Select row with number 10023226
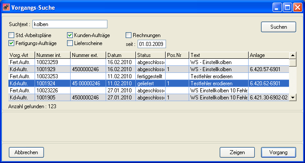Viewport: 305px width, 163px height. (x=149, y=91)
